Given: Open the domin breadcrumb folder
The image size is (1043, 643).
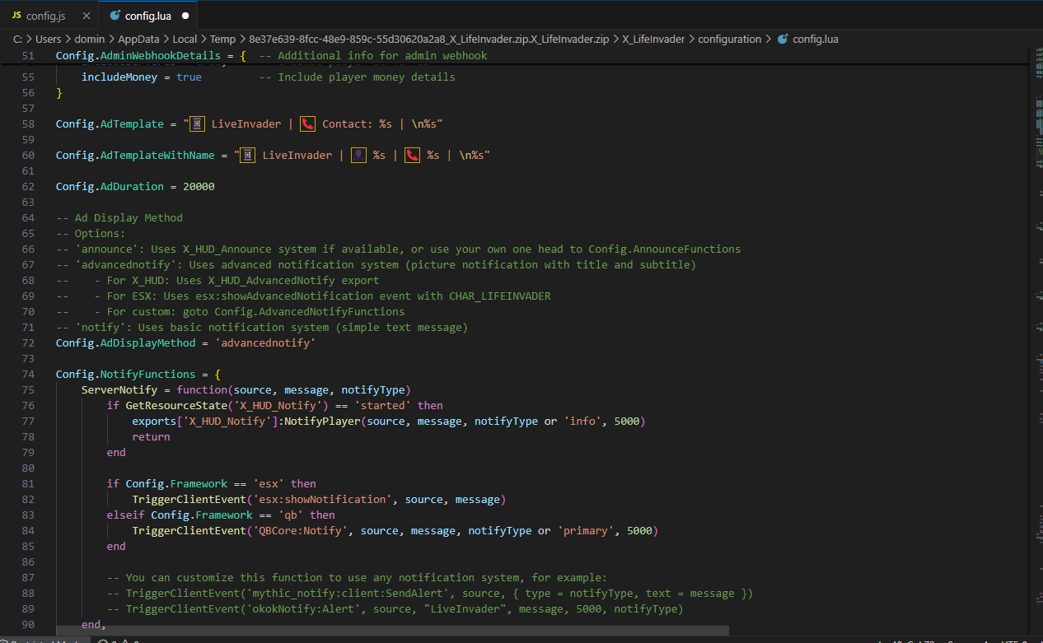Looking at the screenshot, I should click(x=90, y=39).
